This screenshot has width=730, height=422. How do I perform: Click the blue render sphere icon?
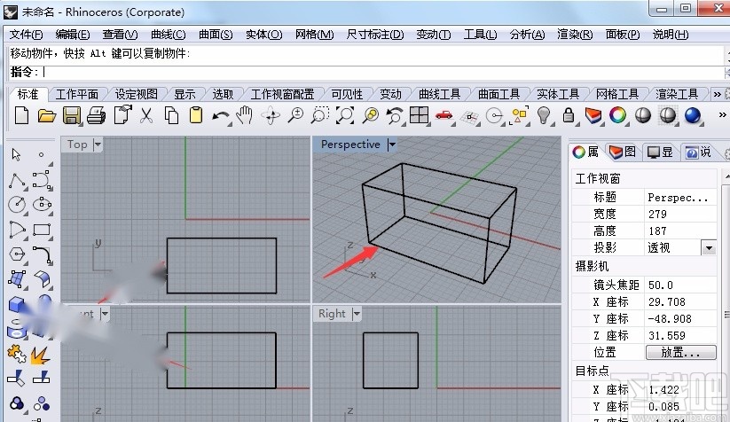pos(693,115)
